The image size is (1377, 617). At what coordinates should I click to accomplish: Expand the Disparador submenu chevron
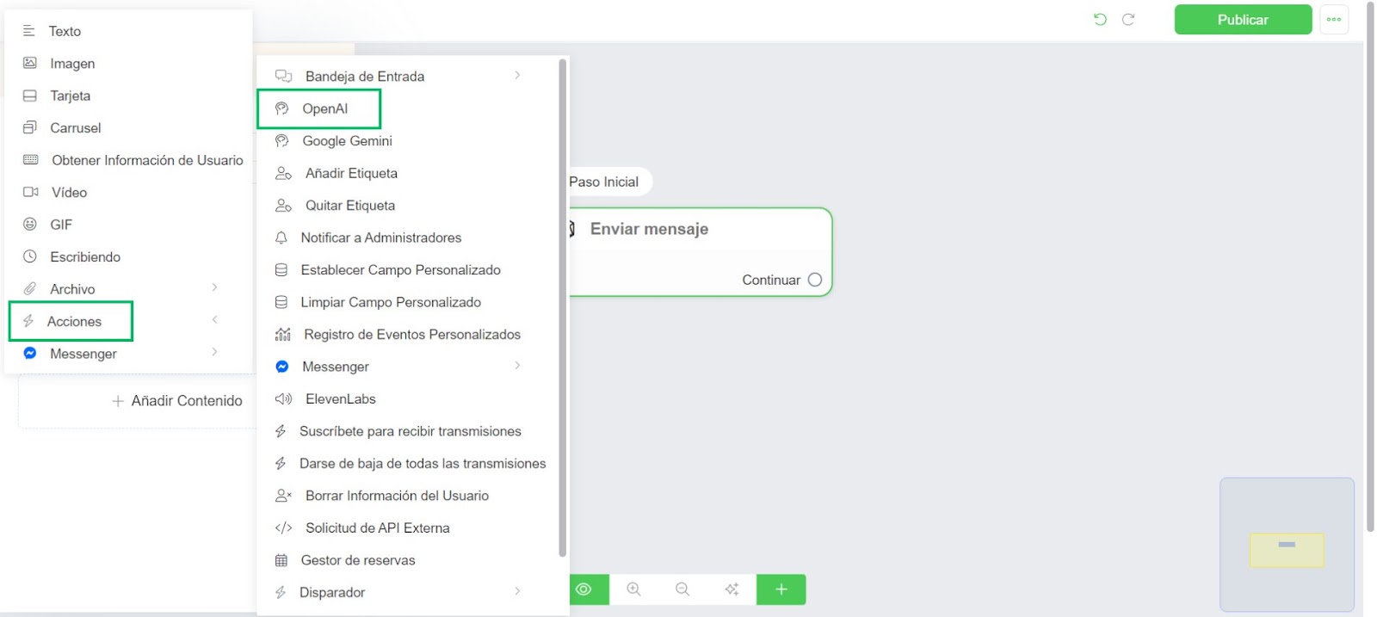point(517,591)
